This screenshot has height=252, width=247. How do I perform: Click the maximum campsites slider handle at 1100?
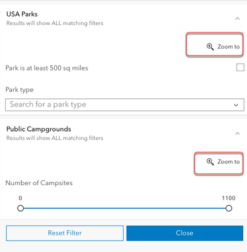click(x=229, y=209)
